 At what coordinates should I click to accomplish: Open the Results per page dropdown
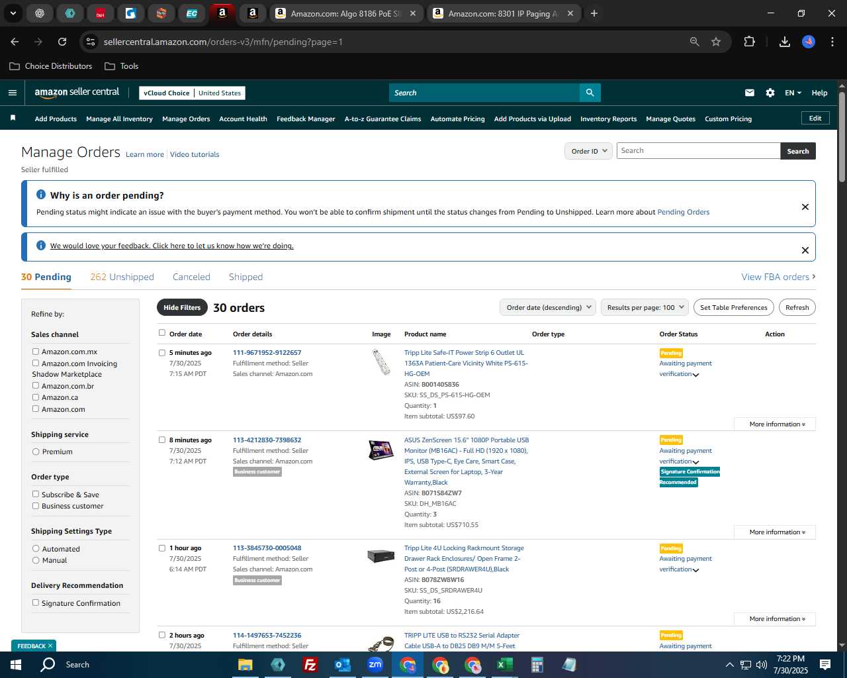click(645, 307)
